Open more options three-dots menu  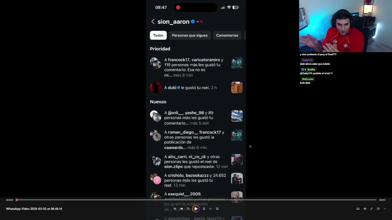pyautogui.click(x=385, y=209)
